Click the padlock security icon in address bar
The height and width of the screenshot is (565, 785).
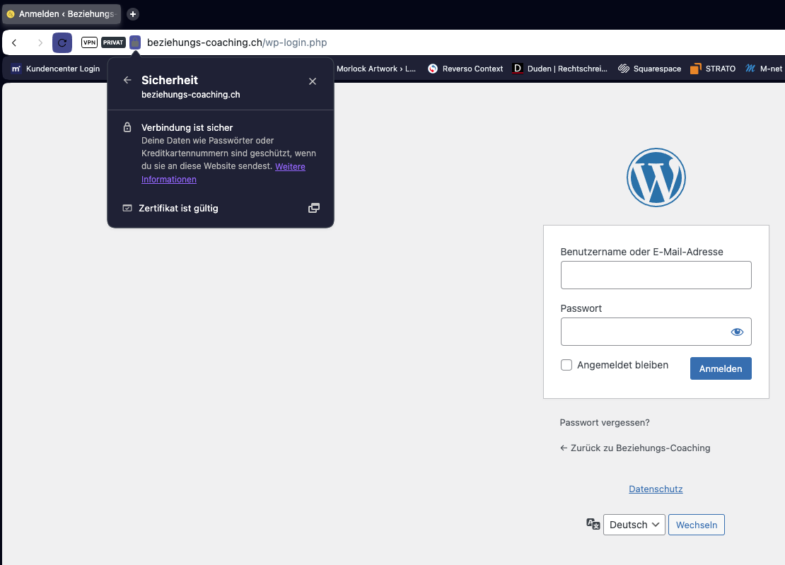tap(135, 42)
